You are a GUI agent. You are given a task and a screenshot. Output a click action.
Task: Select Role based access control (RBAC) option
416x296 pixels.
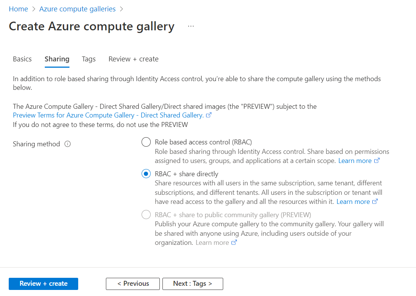click(x=146, y=142)
